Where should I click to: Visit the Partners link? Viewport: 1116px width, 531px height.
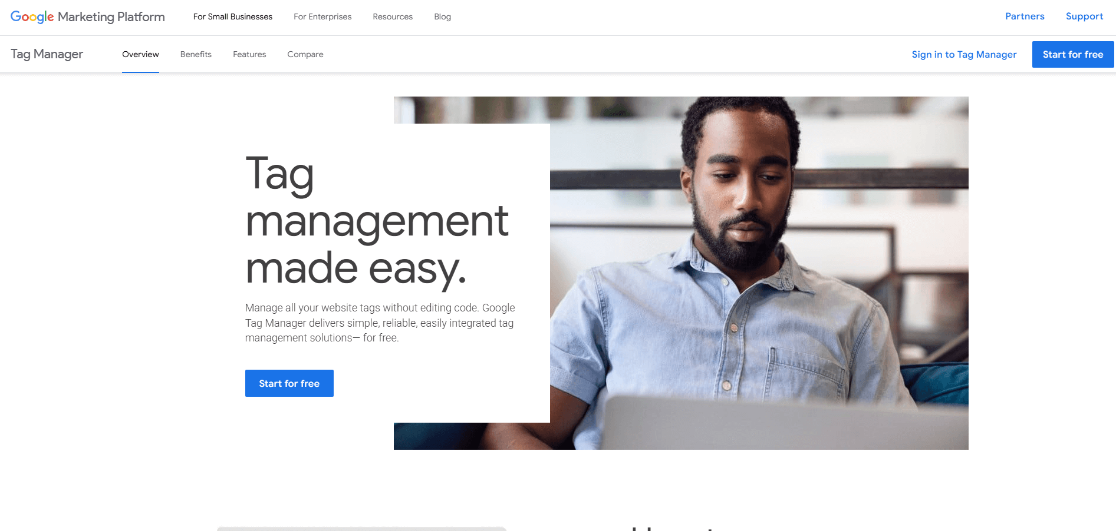click(1025, 16)
